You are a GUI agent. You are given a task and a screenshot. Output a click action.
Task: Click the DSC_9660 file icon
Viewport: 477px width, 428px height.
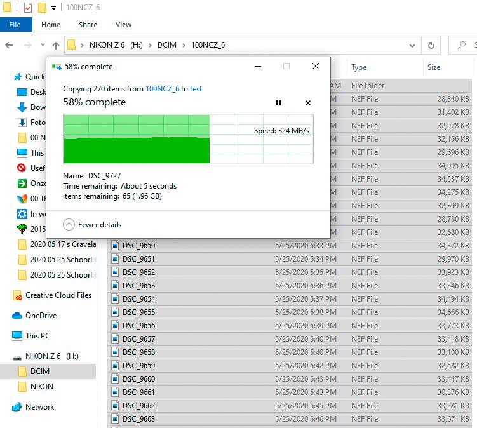pyautogui.click(x=115, y=379)
